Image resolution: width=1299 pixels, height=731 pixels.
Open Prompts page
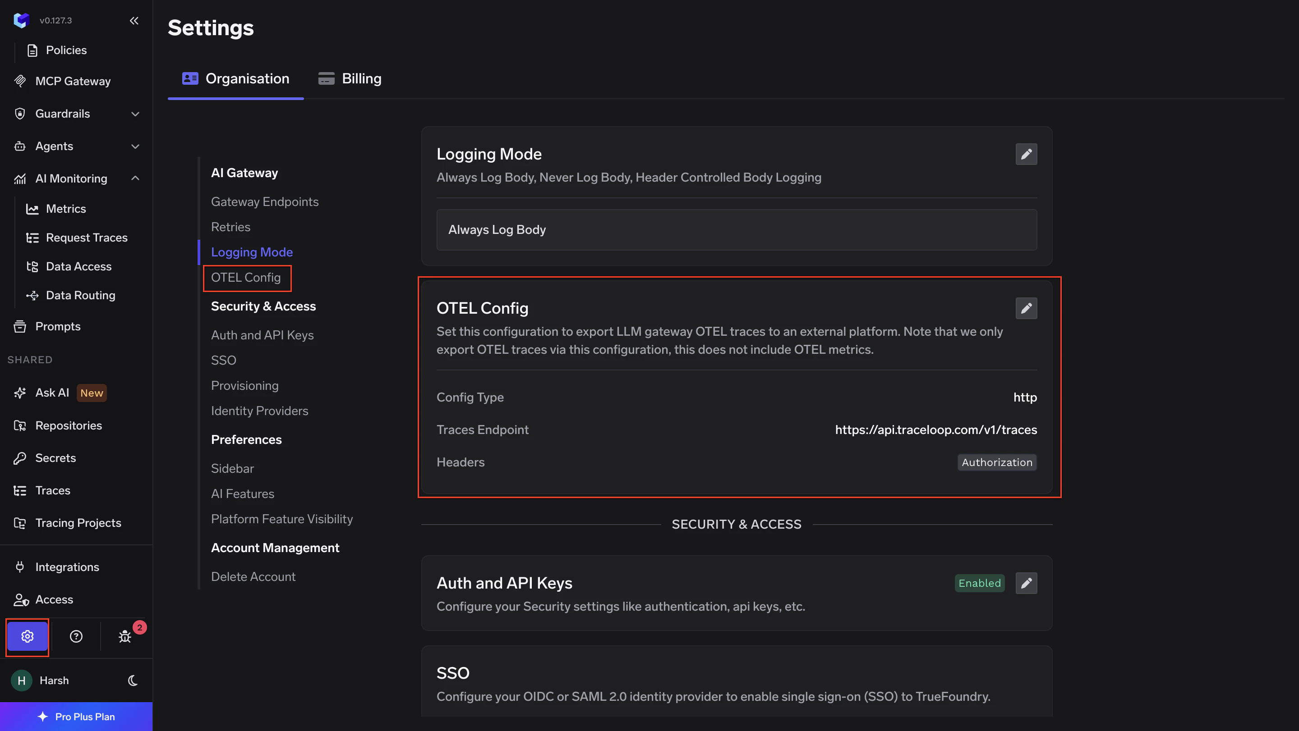57,326
